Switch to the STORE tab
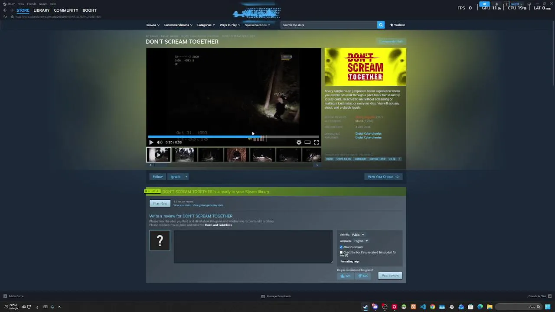Viewport: 555px width, 312px height. pos(23,10)
